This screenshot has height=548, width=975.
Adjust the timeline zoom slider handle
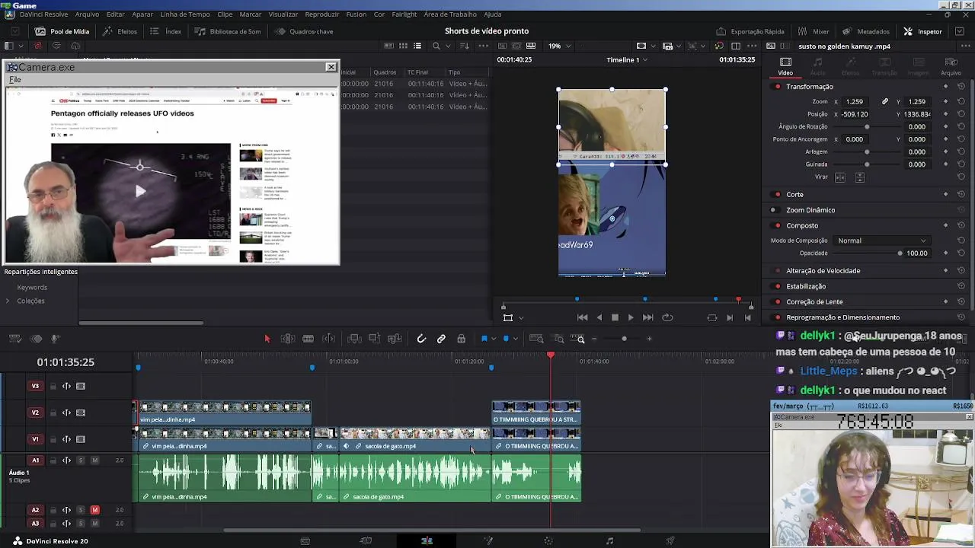(x=624, y=339)
